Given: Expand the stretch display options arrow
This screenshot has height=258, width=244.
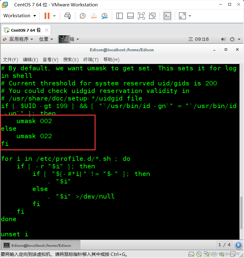Looking at the screenshot, I should [x=190, y=16].
